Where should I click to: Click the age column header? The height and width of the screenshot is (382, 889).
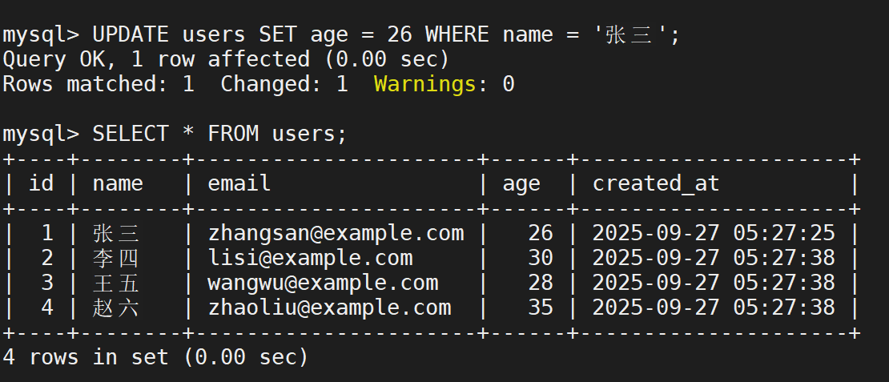[x=521, y=185]
